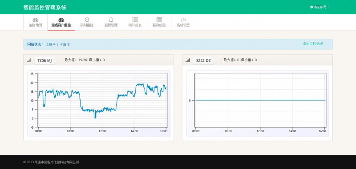This screenshot has width=356, height=169.
Task: Select the 重点客户监控 gauge icon
Action: [61, 20]
